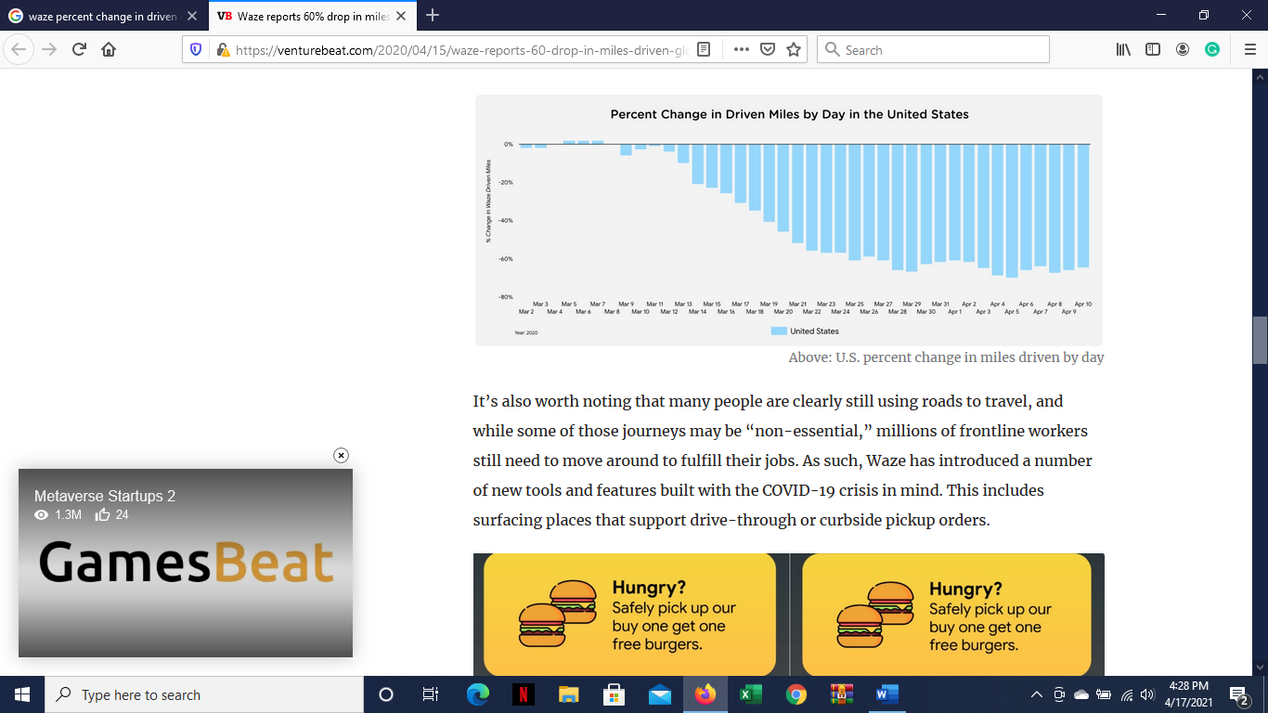Switch to Word on the taskbar
The image size is (1268, 713).
(887, 694)
